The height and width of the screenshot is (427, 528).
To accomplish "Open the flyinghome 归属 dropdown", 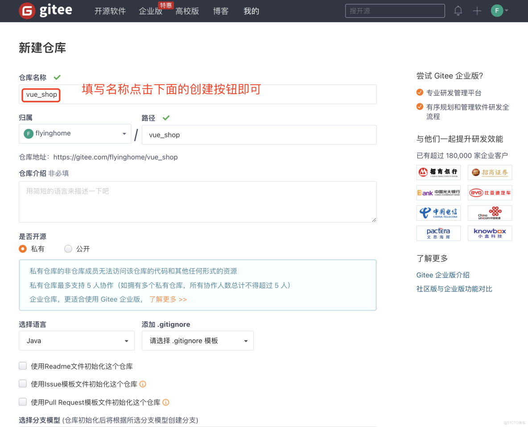I will 74,133.
